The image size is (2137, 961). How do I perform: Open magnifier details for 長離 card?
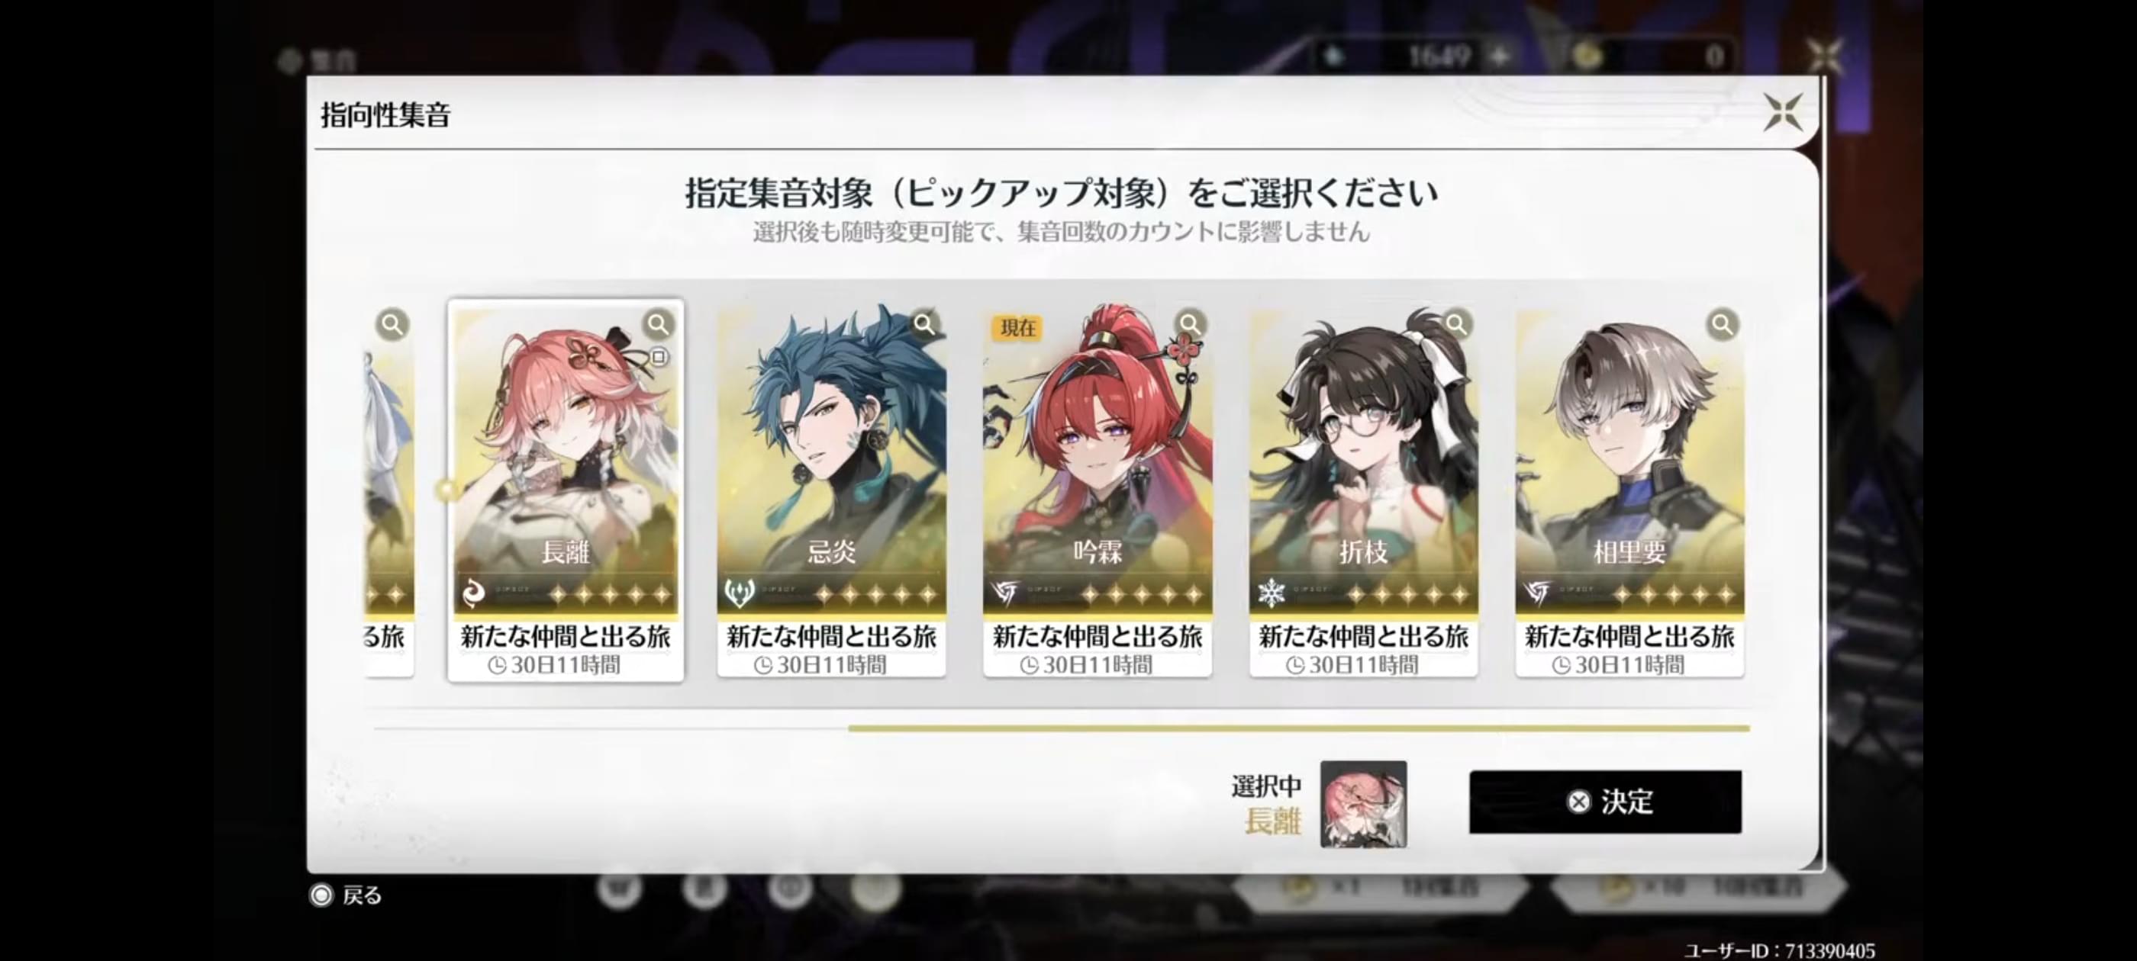[x=658, y=324]
